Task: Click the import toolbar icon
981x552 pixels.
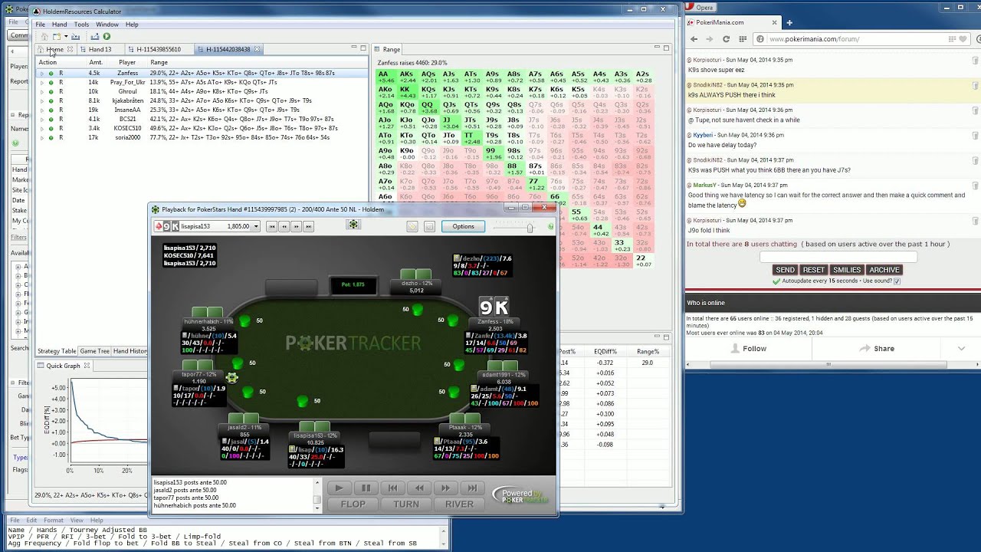Action: coord(75,37)
